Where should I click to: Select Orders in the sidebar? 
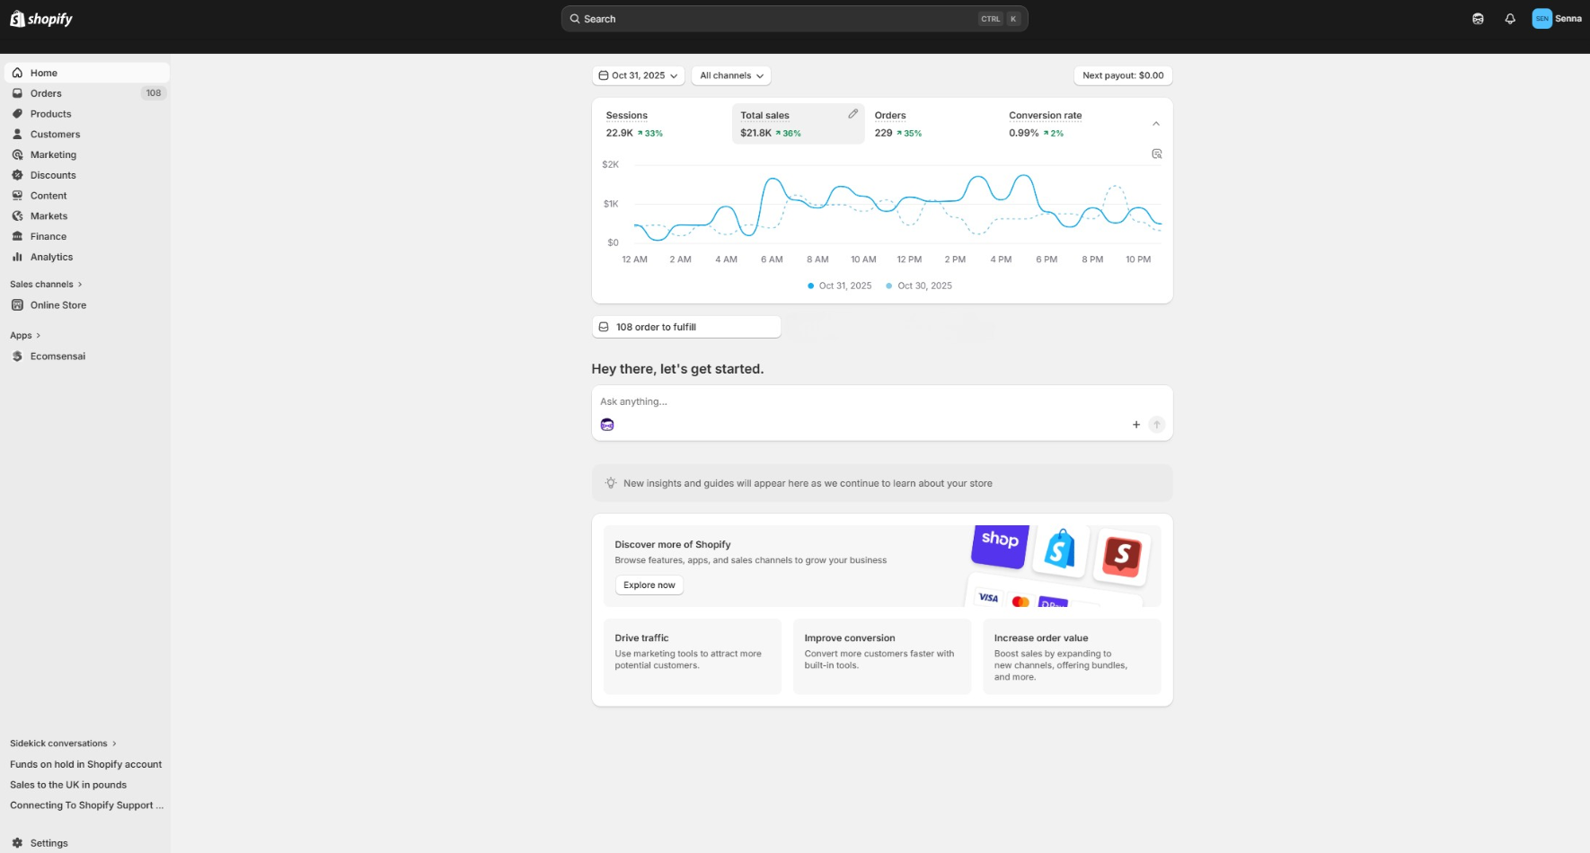(x=46, y=92)
